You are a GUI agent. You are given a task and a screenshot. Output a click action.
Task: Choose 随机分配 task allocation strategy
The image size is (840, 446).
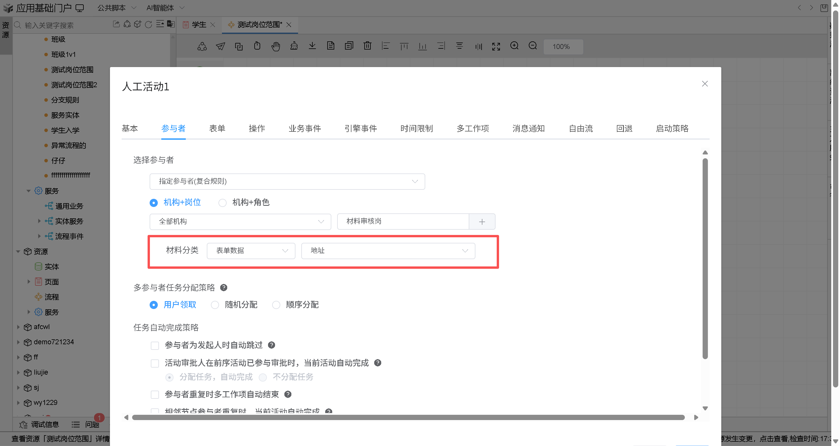(215, 305)
